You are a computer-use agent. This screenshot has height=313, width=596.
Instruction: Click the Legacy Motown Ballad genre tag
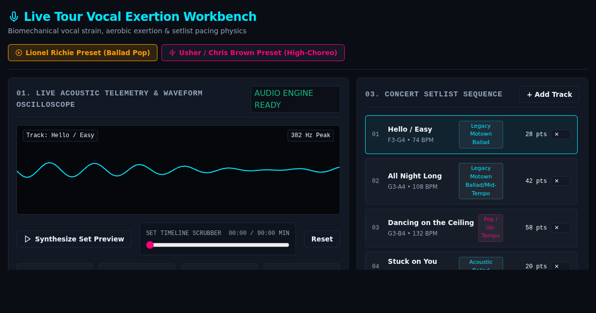tap(481, 134)
